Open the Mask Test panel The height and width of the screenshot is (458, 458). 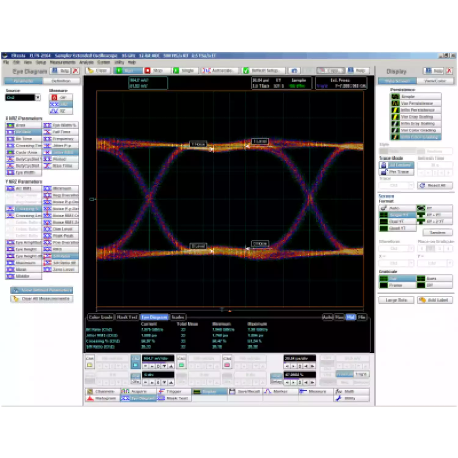point(174,398)
